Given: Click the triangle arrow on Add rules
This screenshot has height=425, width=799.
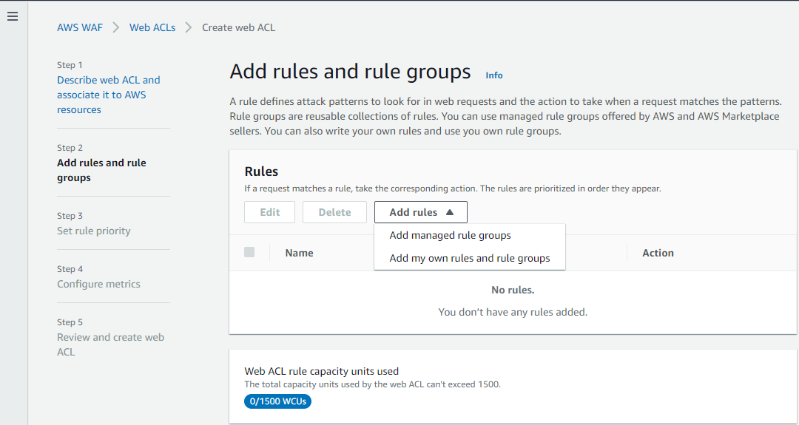Looking at the screenshot, I should (451, 212).
